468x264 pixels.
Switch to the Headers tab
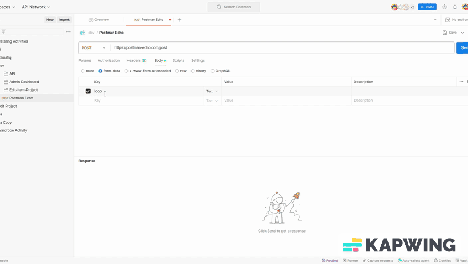coord(136,60)
